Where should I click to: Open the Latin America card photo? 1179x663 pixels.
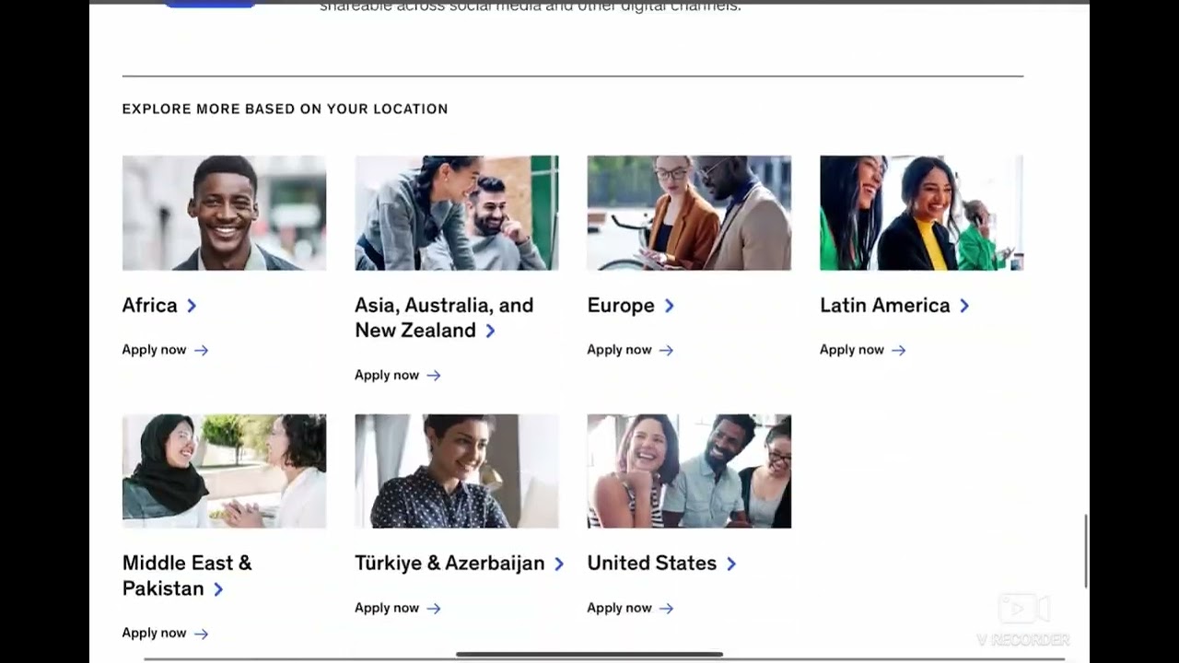(922, 213)
